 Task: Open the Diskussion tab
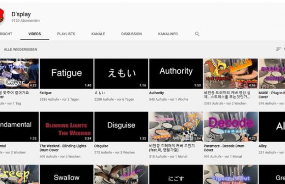(131, 34)
